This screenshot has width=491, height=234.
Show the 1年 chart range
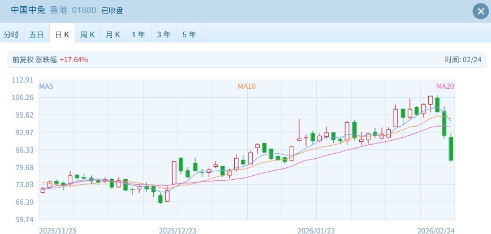(139, 34)
